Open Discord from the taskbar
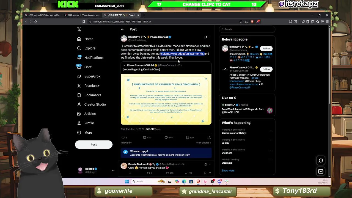Image resolution: width=352 pixels, height=198 pixels. click(x=219, y=182)
